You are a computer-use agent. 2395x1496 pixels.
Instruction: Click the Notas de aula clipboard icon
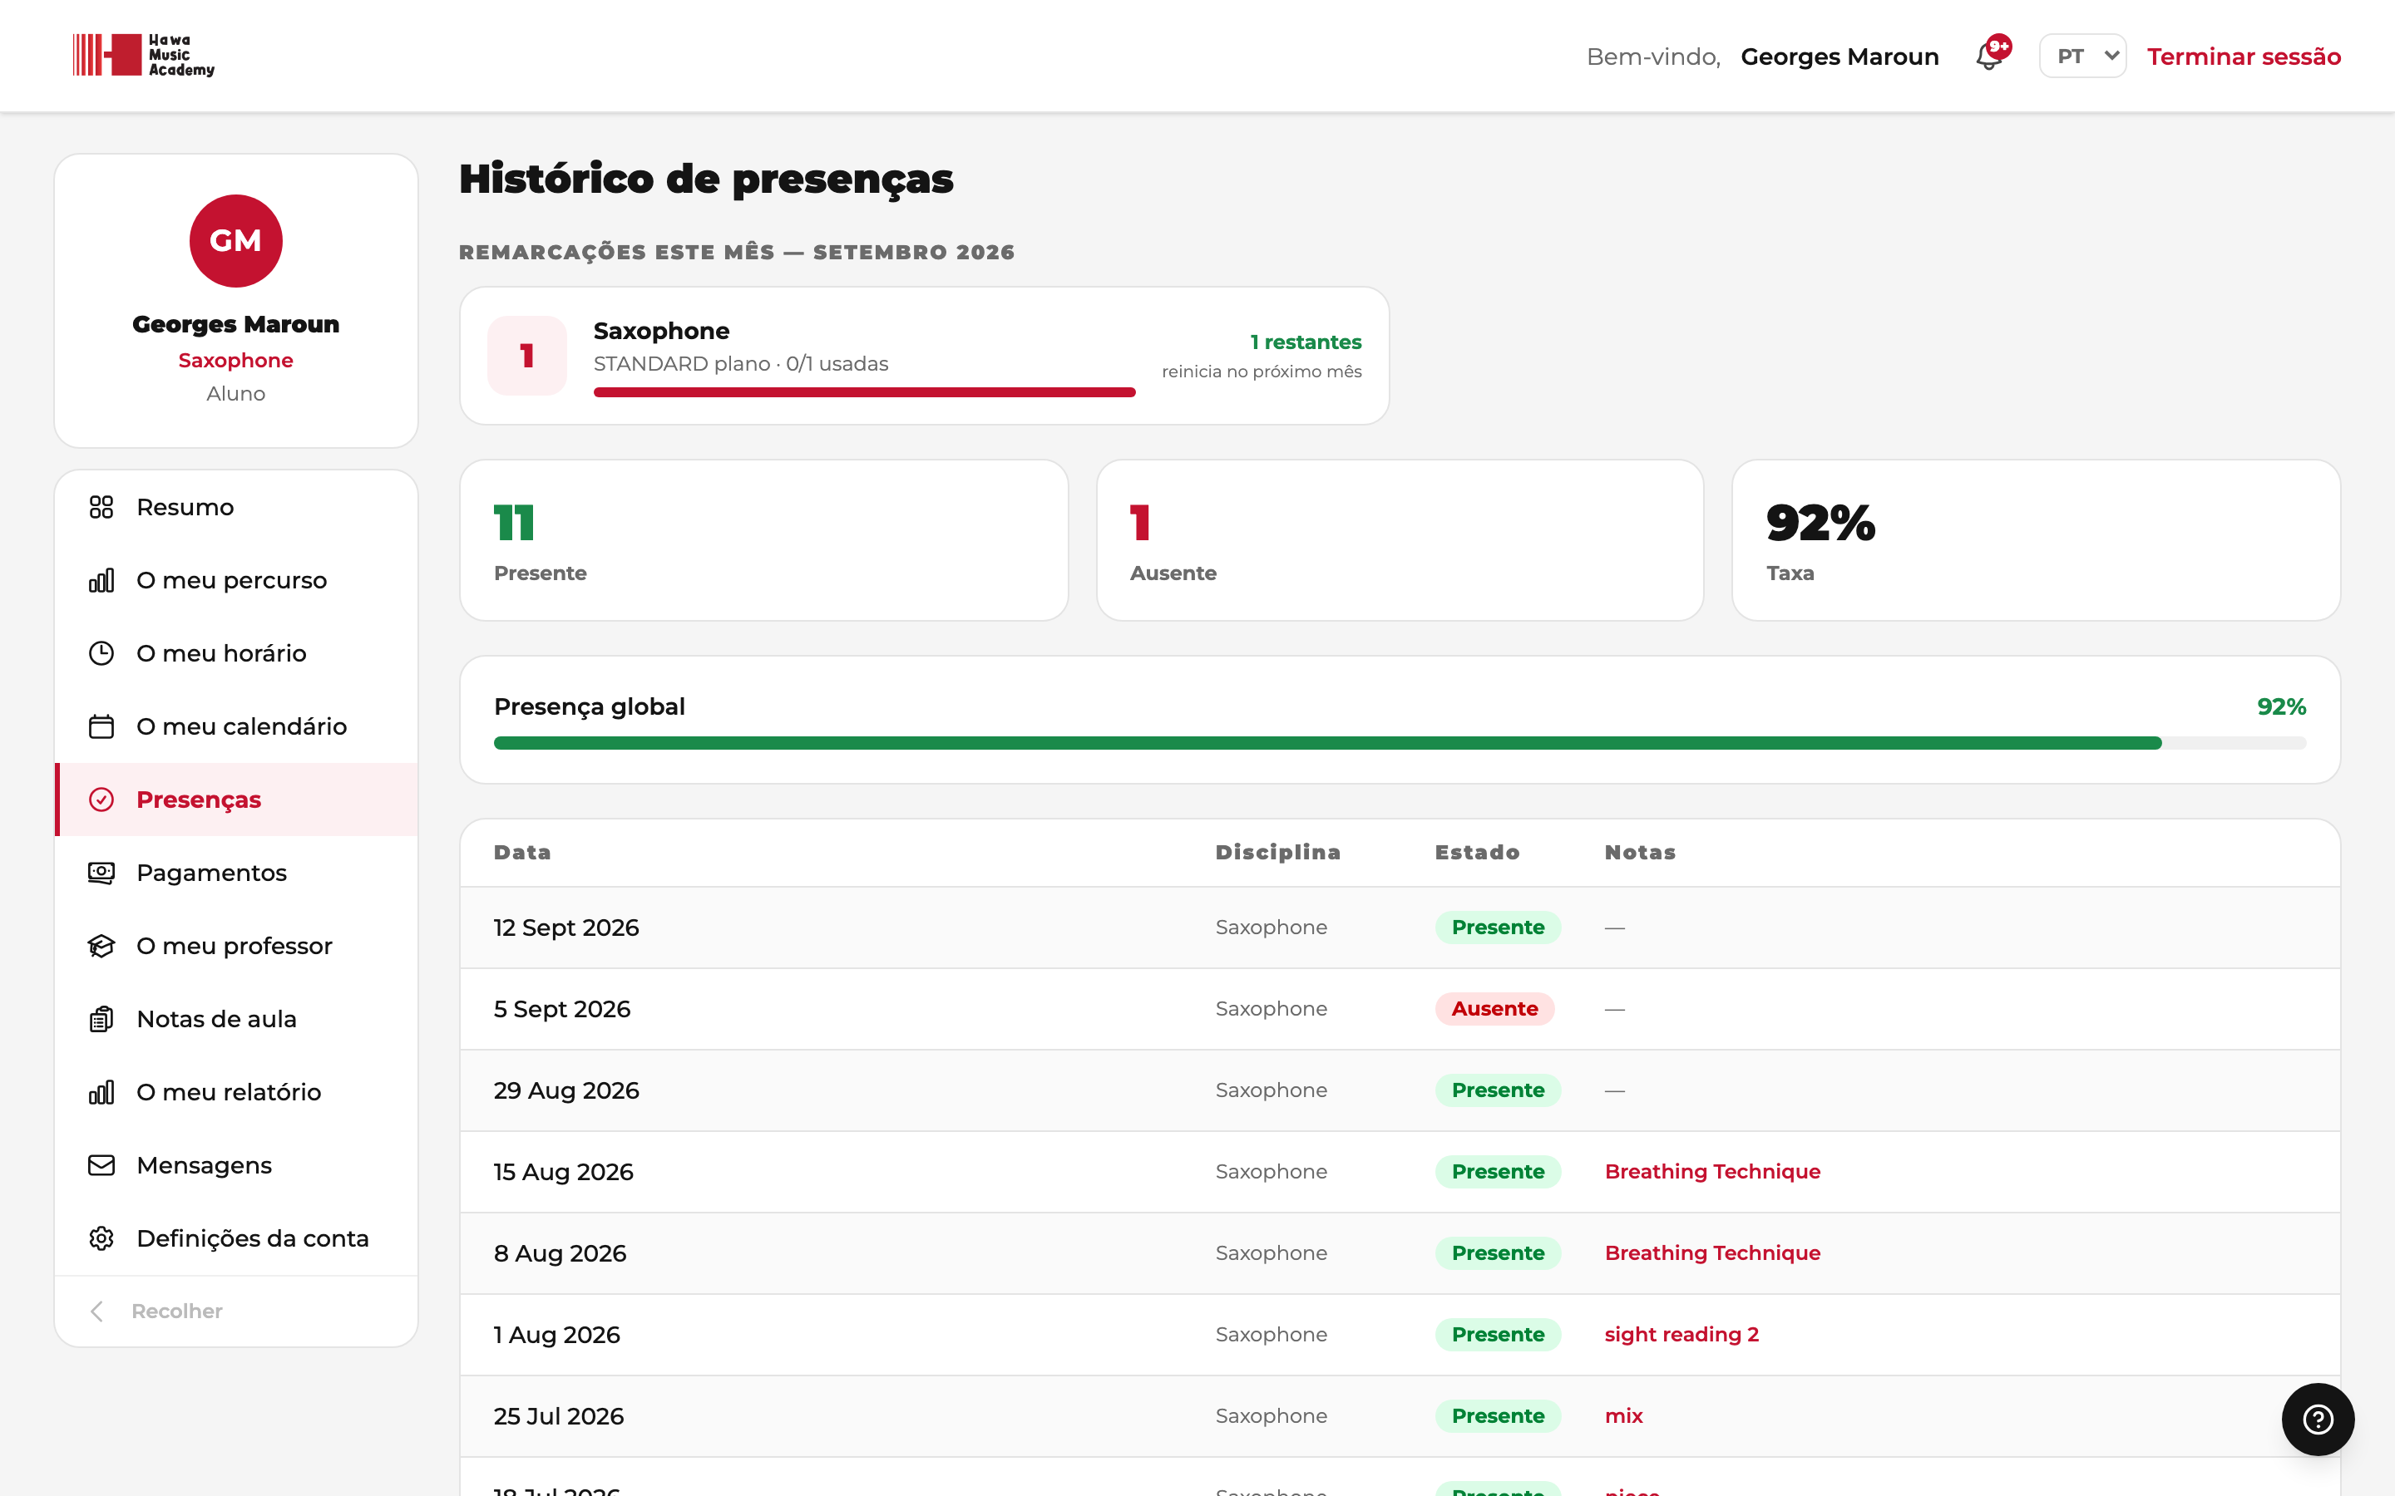pyautogui.click(x=101, y=1019)
